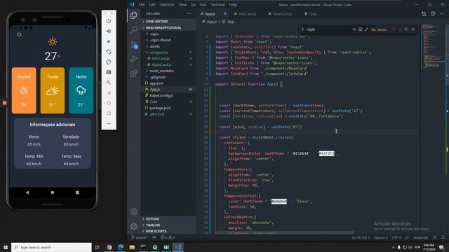The image size is (449, 252).
Task: Open the Extensions view
Action: (x=134, y=73)
